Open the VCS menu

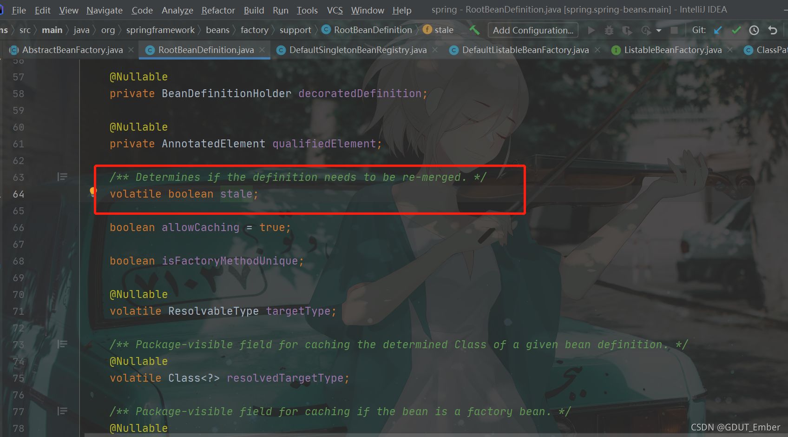tap(335, 10)
